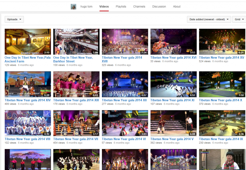Image resolution: width=246 pixels, height=170 pixels.
Task: Open gala 2014 XVI video thumbnail
Action: [173, 41]
